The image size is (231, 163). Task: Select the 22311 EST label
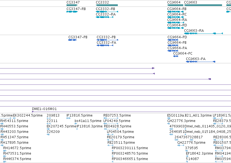coord(52,121)
